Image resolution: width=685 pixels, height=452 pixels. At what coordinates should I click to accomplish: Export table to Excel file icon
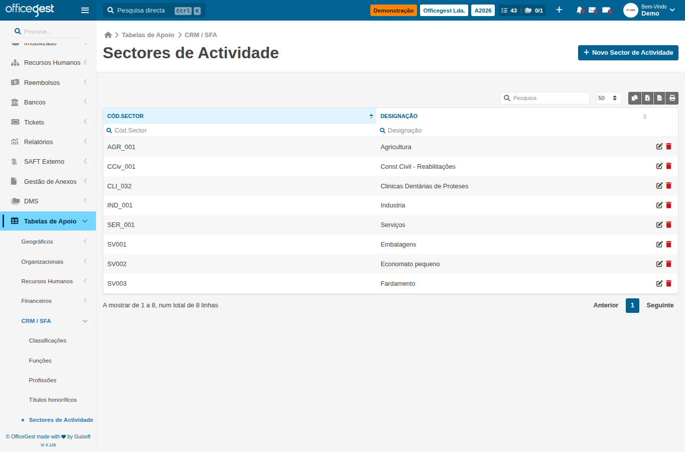coord(647,98)
